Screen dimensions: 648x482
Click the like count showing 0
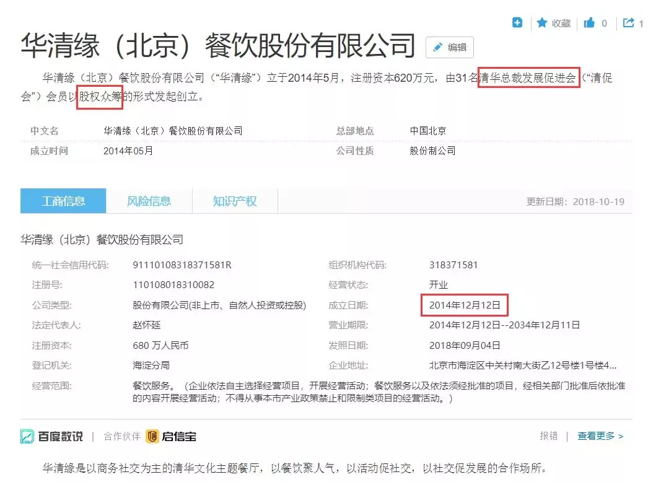click(605, 22)
